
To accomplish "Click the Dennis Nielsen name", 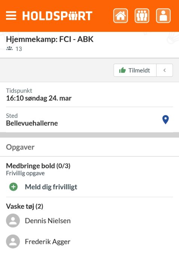I will 48,221.
